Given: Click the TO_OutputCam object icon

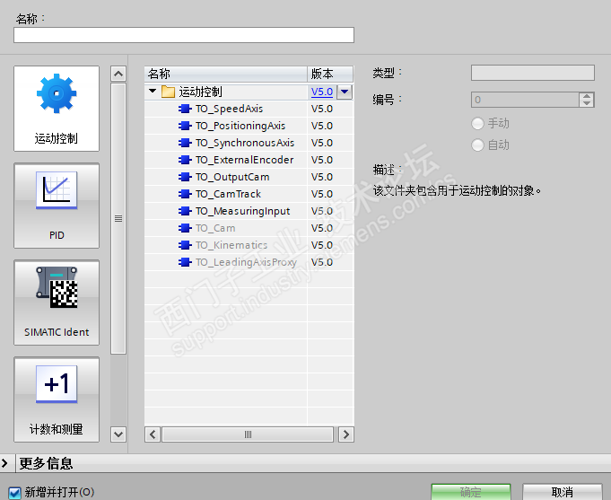Looking at the screenshot, I should 185,177.
